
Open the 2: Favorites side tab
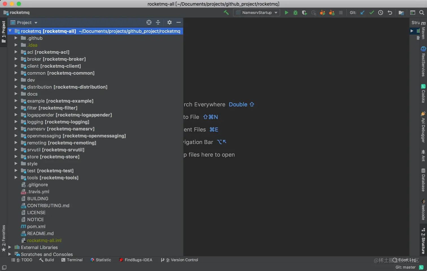(x=3, y=238)
